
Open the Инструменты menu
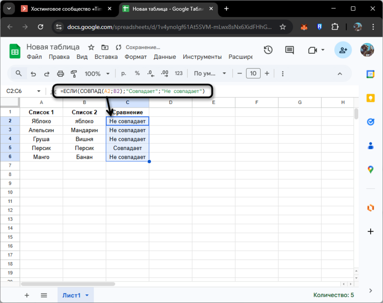click(202, 57)
